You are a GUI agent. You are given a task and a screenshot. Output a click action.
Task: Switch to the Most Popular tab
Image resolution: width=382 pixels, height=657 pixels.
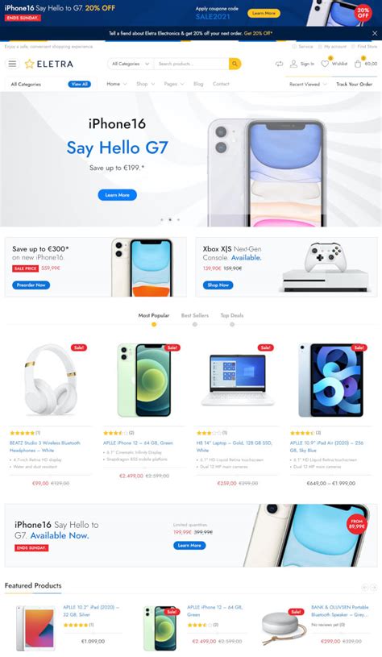[154, 315]
